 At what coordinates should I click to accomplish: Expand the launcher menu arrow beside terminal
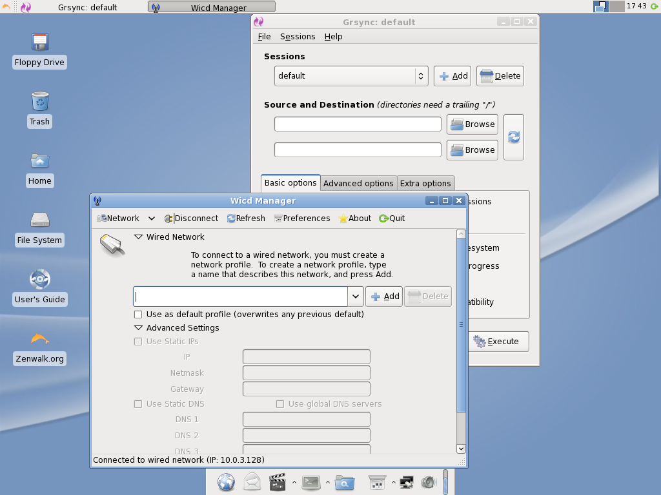click(327, 482)
